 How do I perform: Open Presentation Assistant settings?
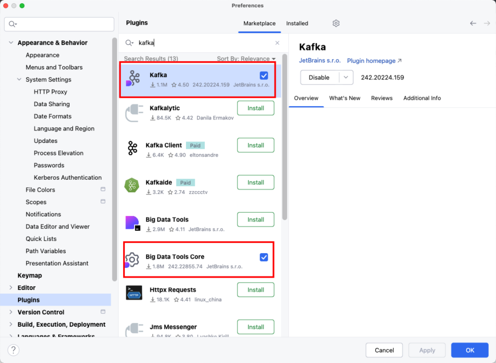57,263
